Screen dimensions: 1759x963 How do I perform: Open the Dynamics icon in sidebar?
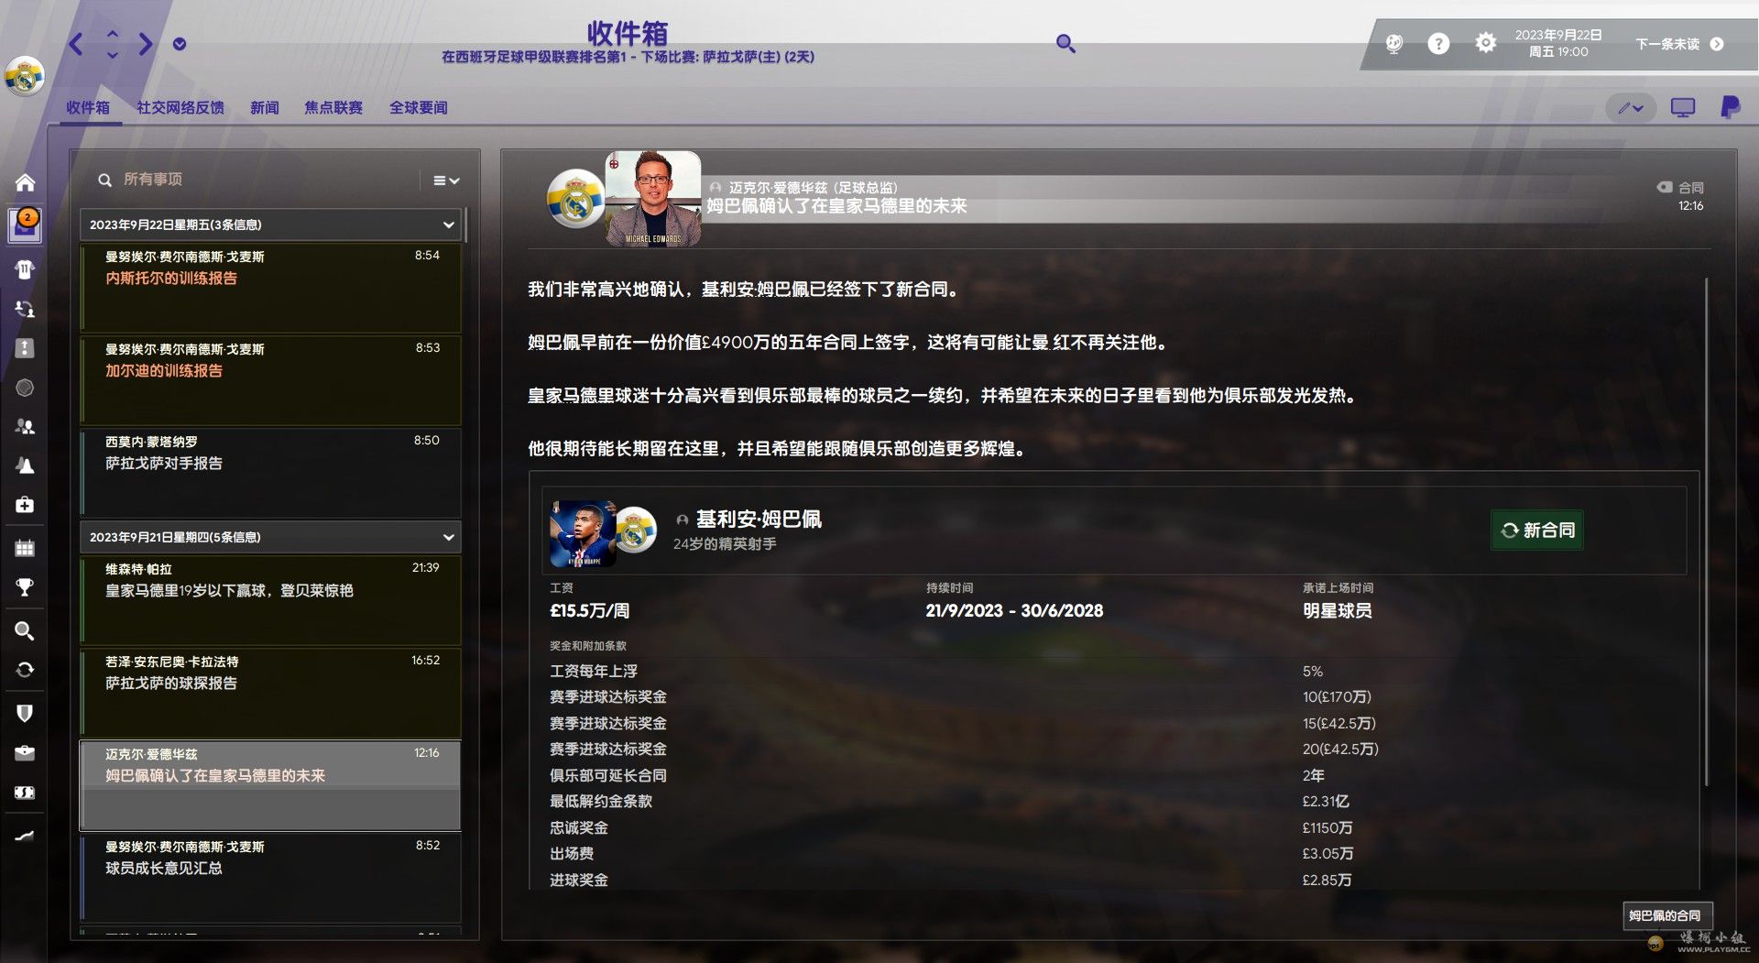(x=25, y=309)
